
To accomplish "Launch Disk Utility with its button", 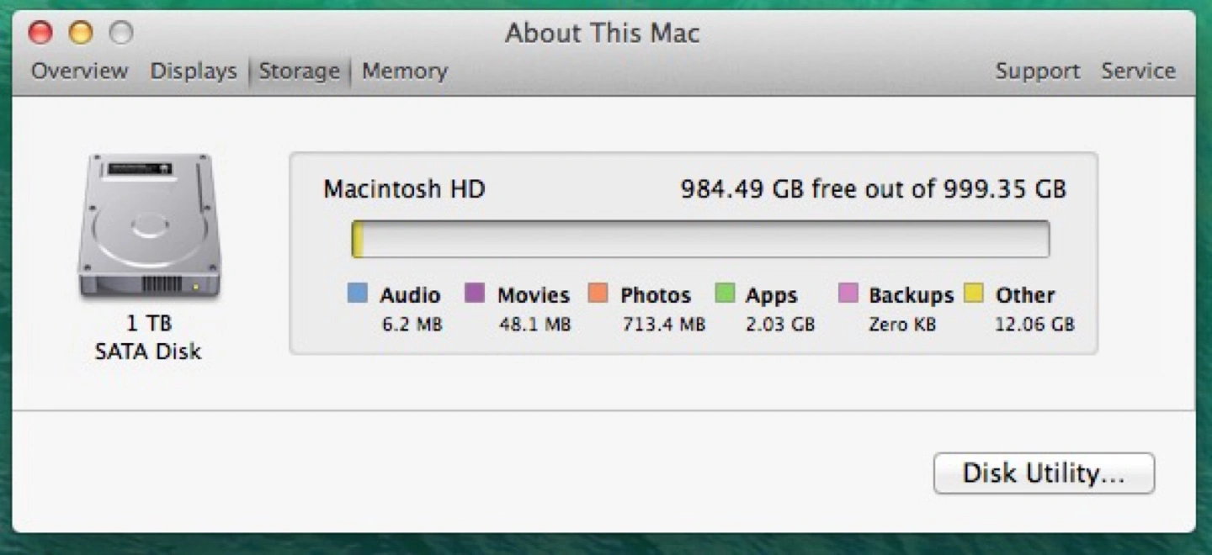I will click(1044, 473).
